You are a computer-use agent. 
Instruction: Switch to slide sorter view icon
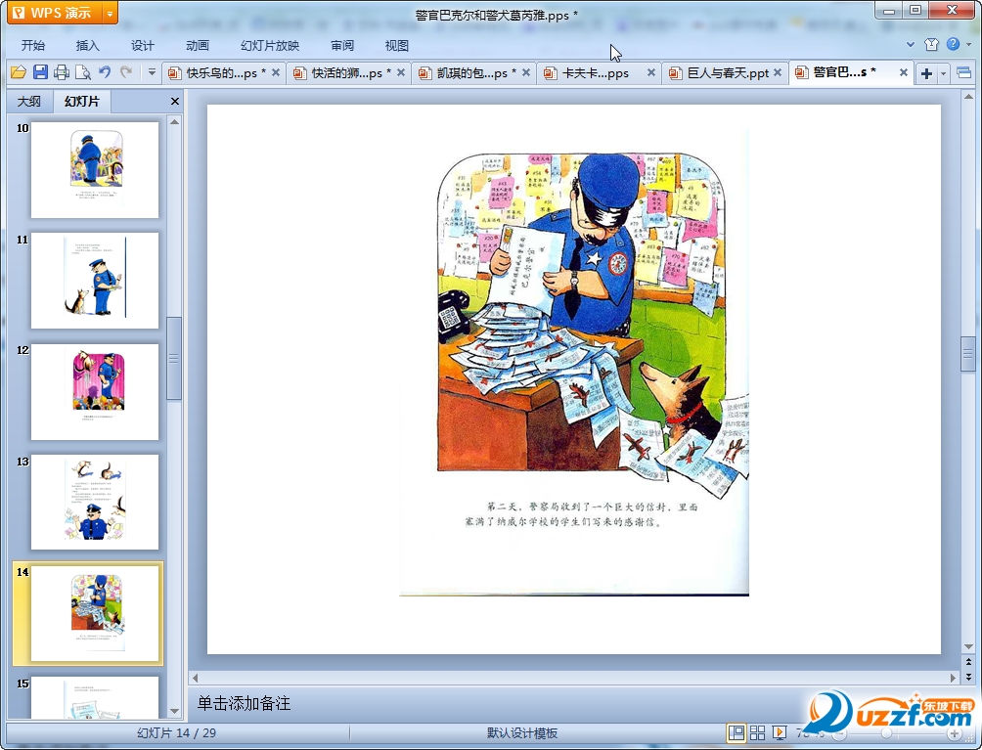tap(758, 732)
